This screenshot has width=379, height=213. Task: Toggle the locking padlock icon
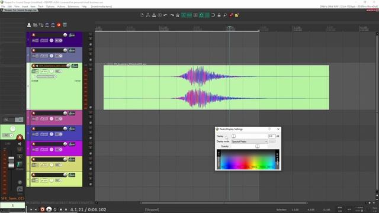219,15
